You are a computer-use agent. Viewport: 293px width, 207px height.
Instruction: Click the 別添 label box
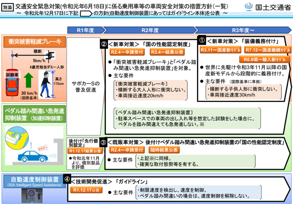pos(7,7)
